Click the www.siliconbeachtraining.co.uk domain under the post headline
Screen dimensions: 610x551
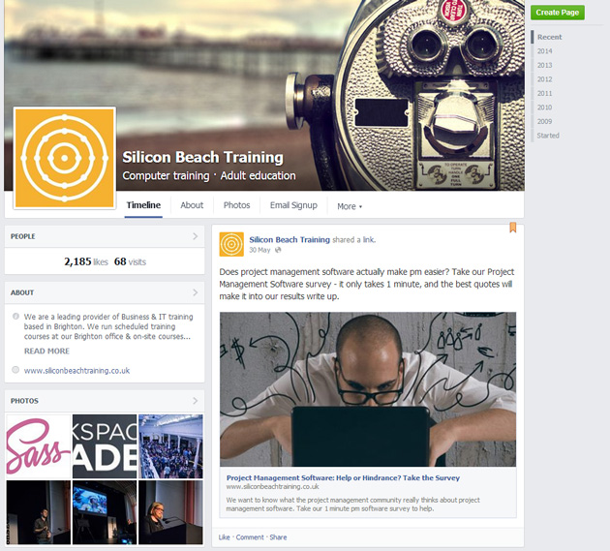tap(272, 486)
